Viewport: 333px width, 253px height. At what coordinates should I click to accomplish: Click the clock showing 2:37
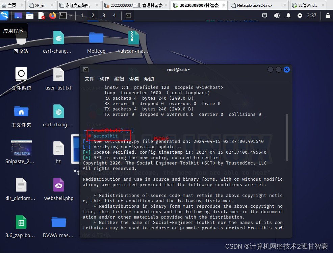[311, 16]
